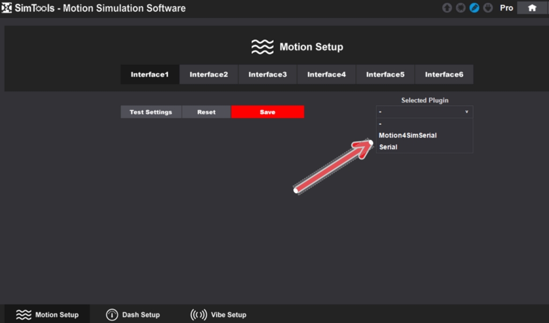The width and height of the screenshot is (549, 323).
Task: Choose Motion4SimSerial from the plugin list
Action: [x=407, y=136]
